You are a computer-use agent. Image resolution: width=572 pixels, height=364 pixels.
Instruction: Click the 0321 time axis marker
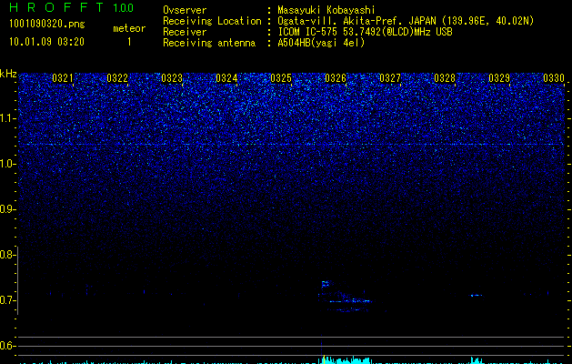(x=63, y=78)
